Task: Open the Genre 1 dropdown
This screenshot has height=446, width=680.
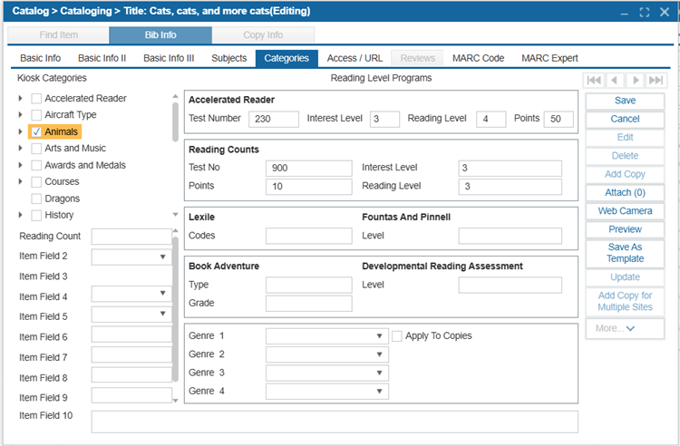Action: click(327, 336)
